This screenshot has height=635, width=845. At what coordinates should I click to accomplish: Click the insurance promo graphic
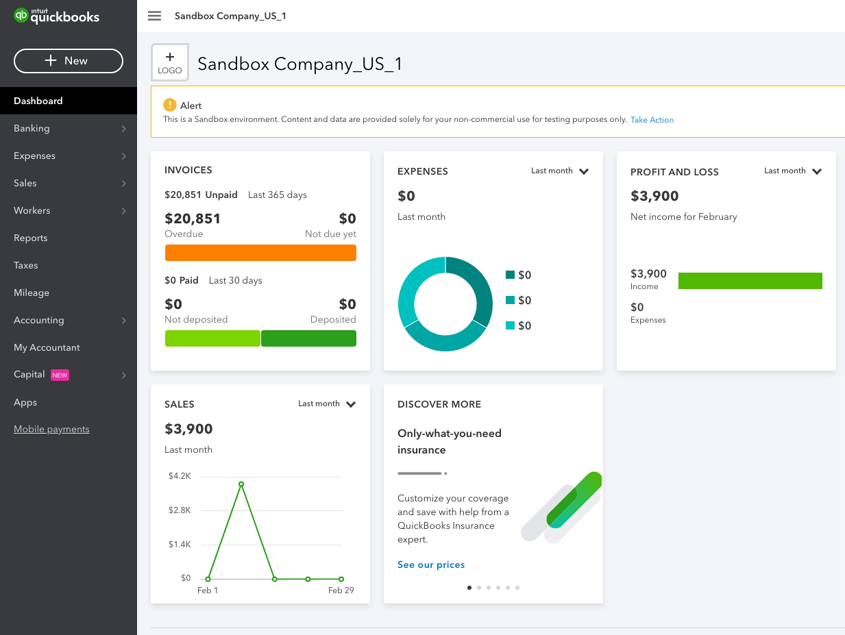[x=562, y=508]
